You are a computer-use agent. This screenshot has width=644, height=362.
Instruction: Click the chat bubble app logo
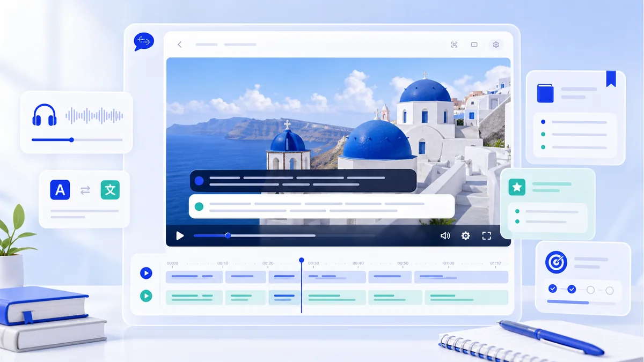(x=144, y=41)
